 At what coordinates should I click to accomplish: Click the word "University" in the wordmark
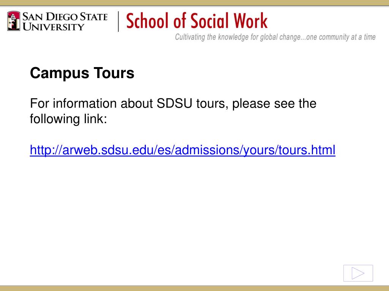point(53,27)
